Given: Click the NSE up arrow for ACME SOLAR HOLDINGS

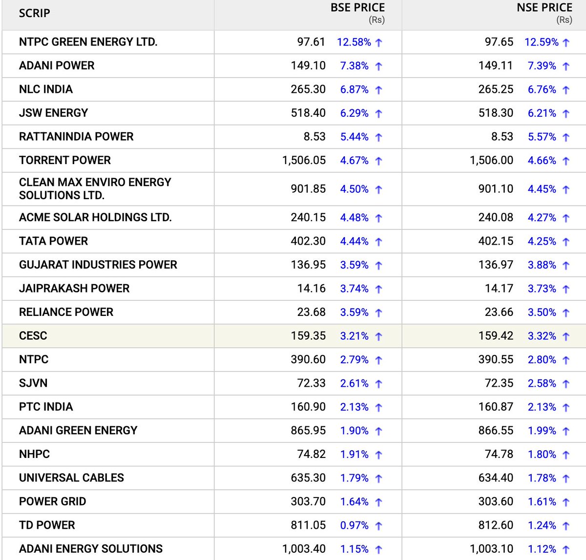Looking at the screenshot, I should pos(566,218).
